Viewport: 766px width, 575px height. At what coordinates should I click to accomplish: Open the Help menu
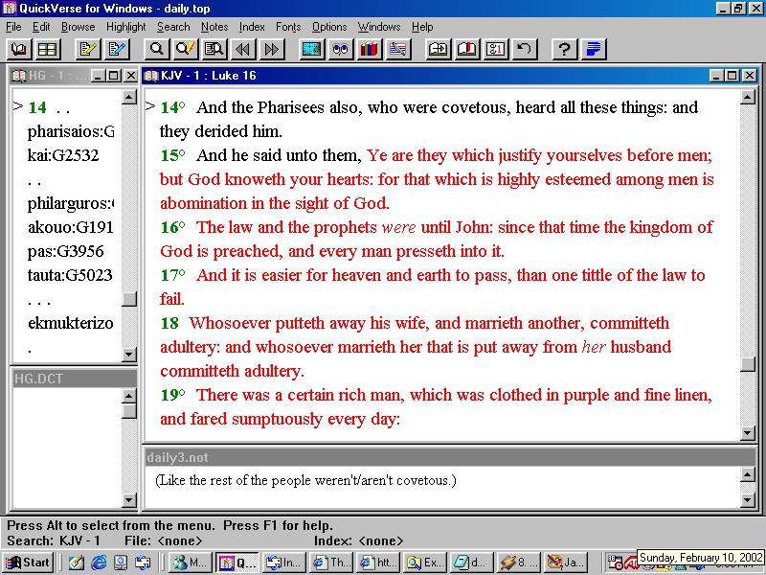422,27
